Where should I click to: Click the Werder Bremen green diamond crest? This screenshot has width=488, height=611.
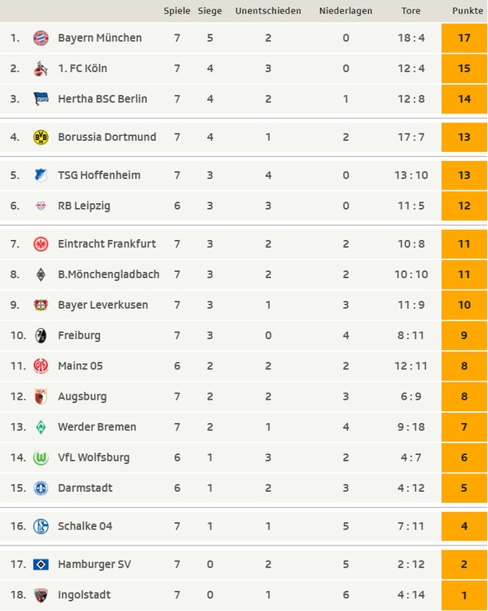click(x=41, y=427)
